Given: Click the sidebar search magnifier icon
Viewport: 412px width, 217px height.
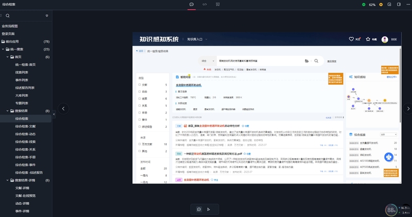Looking at the screenshot, I should 8,16.
